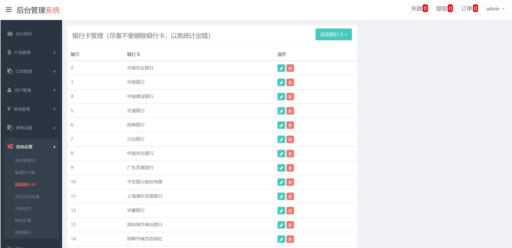Click the delete icon for 邯郸市城市信用社

(290, 239)
